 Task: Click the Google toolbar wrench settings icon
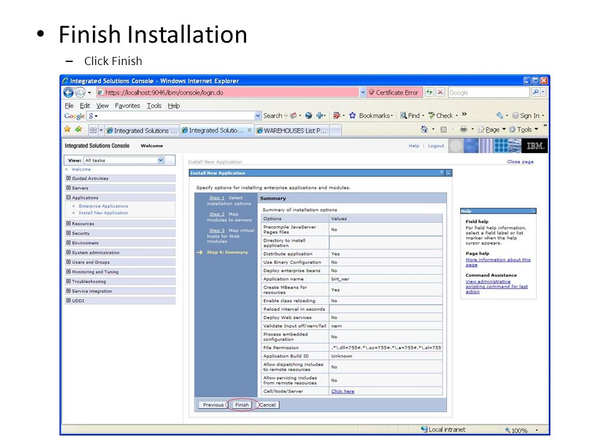500,115
